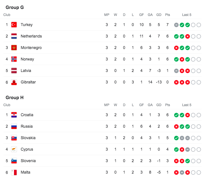Screen dimensions: 208x182
Task: Click the Turkey flag icon
Action: pos(14,25)
